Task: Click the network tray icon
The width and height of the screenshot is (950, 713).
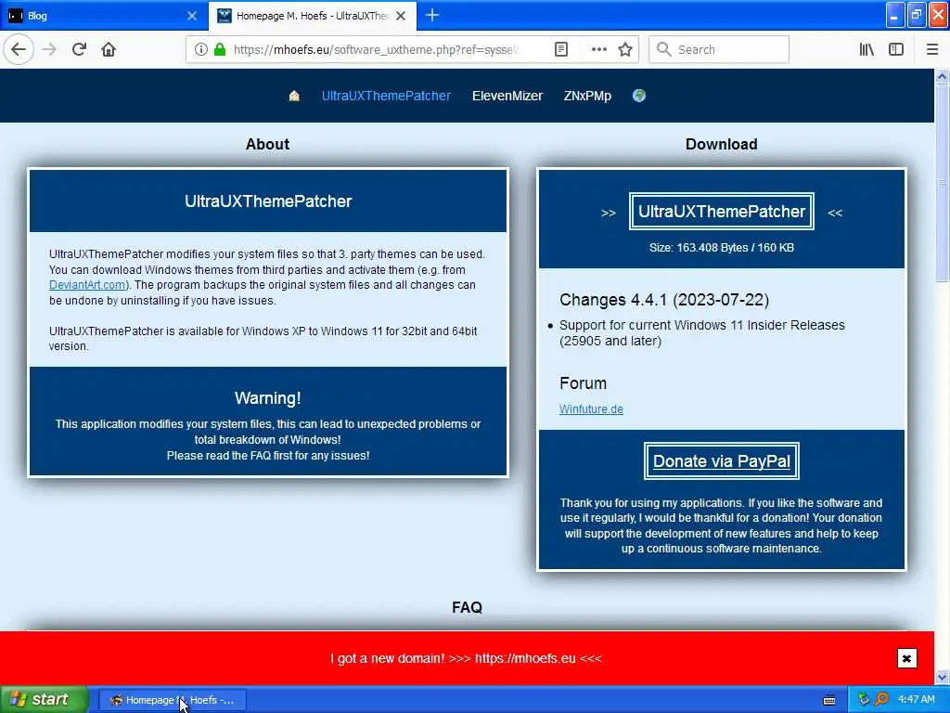Action: pos(864,700)
